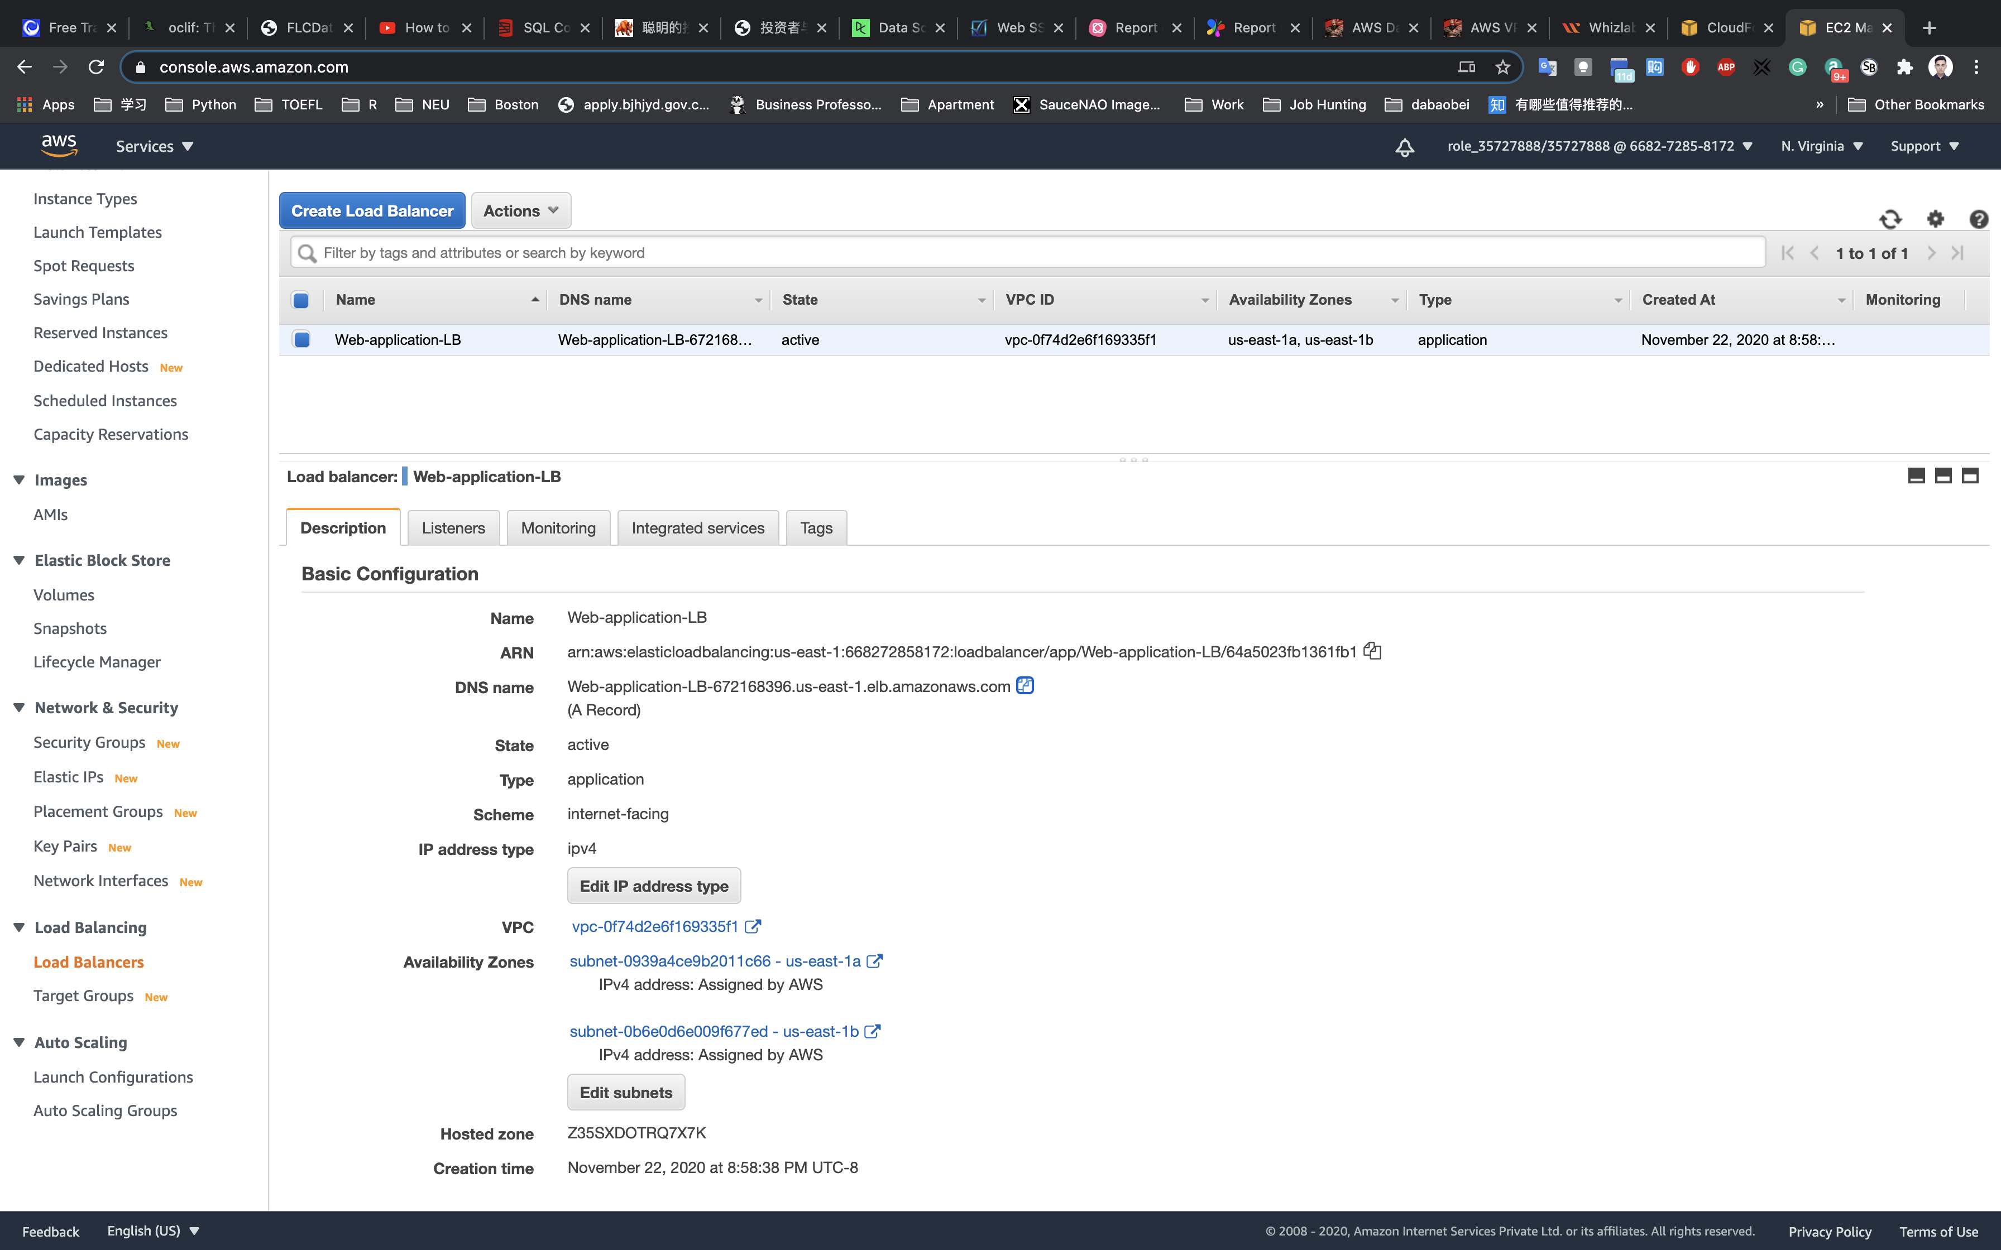Open the table settings gear icon
This screenshot has width=2001, height=1250.
point(1935,219)
